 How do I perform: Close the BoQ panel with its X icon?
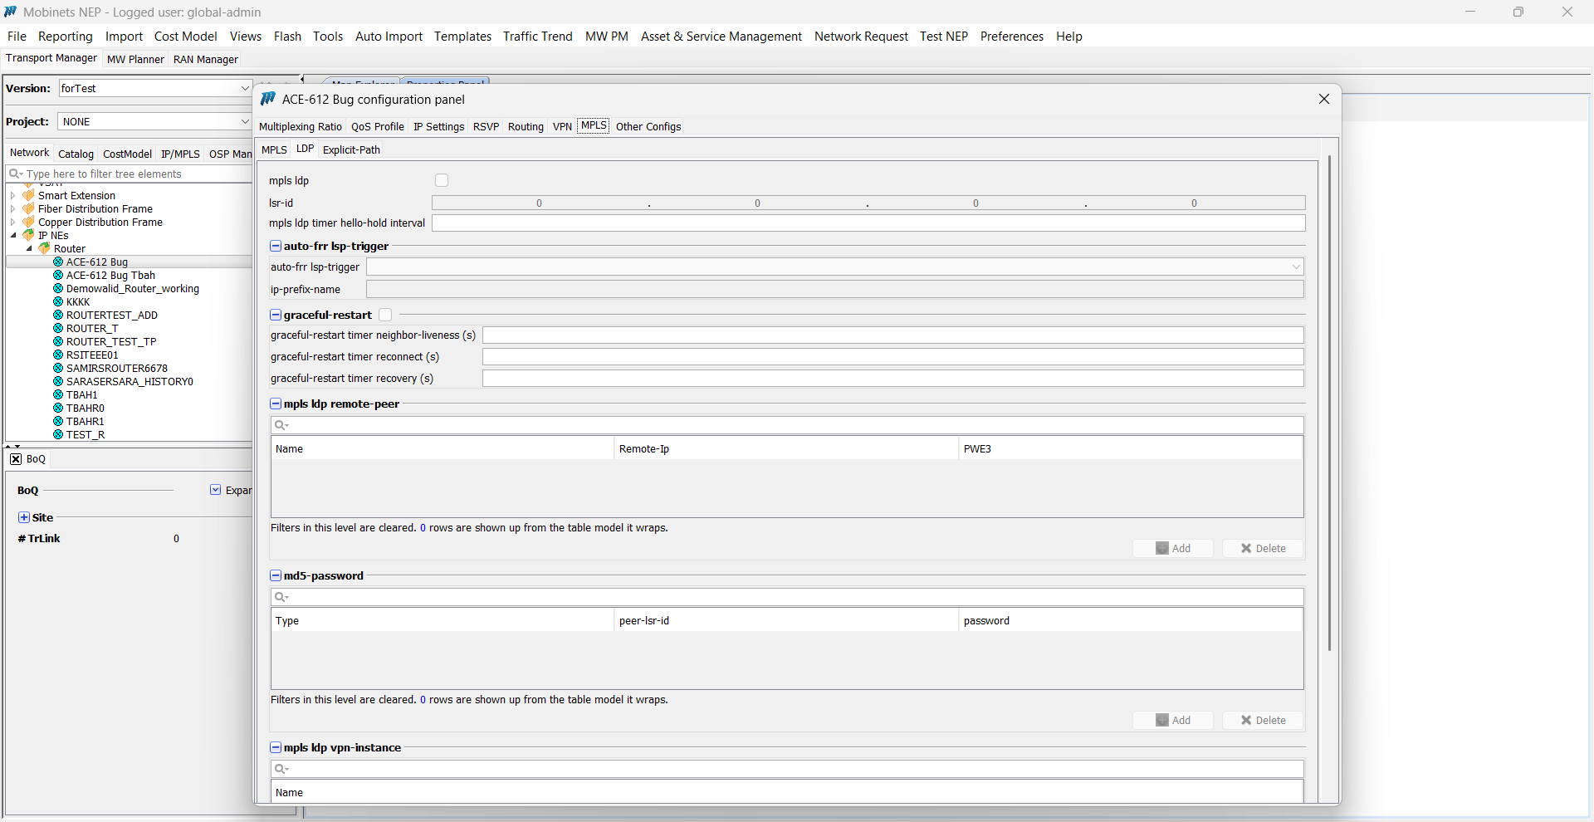pos(16,459)
